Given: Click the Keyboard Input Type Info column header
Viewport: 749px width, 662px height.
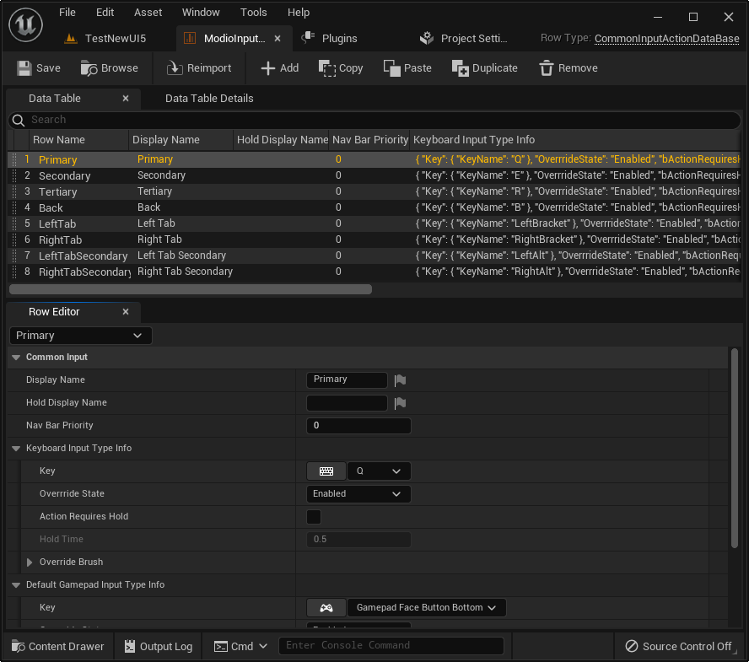Looking at the screenshot, I should 574,140.
